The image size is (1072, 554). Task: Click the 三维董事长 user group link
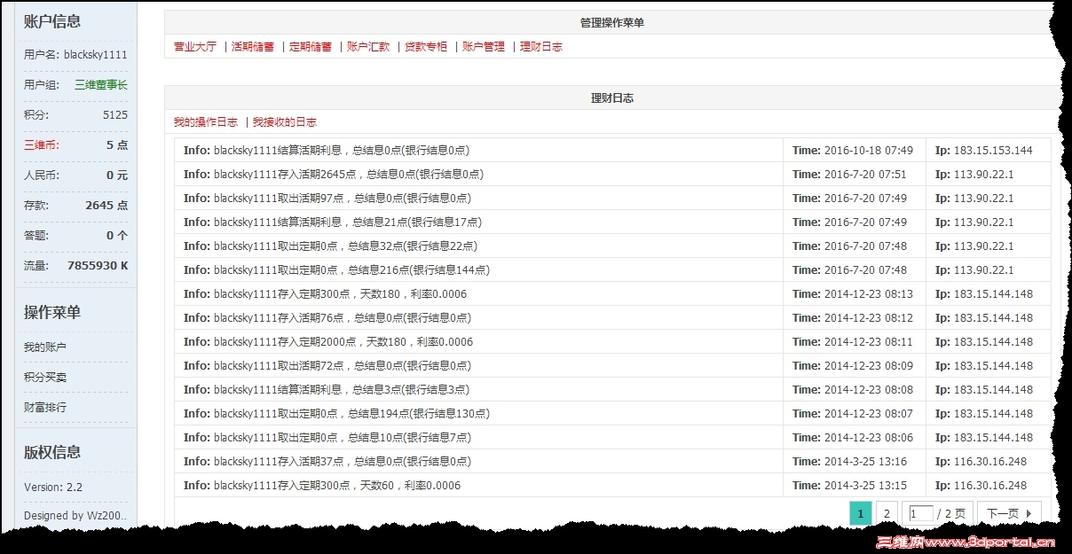(101, 85)
